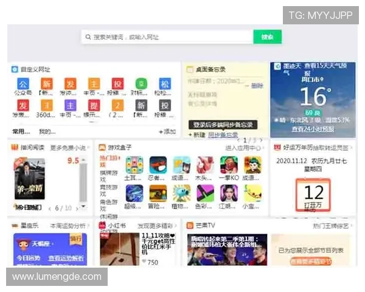Select 竞技游戏 category
This screenshot has height=292, width=365.
[108, 190]
